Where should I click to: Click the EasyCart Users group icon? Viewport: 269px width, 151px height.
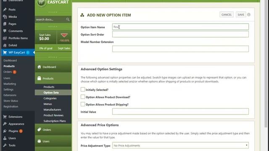point(39,141)
